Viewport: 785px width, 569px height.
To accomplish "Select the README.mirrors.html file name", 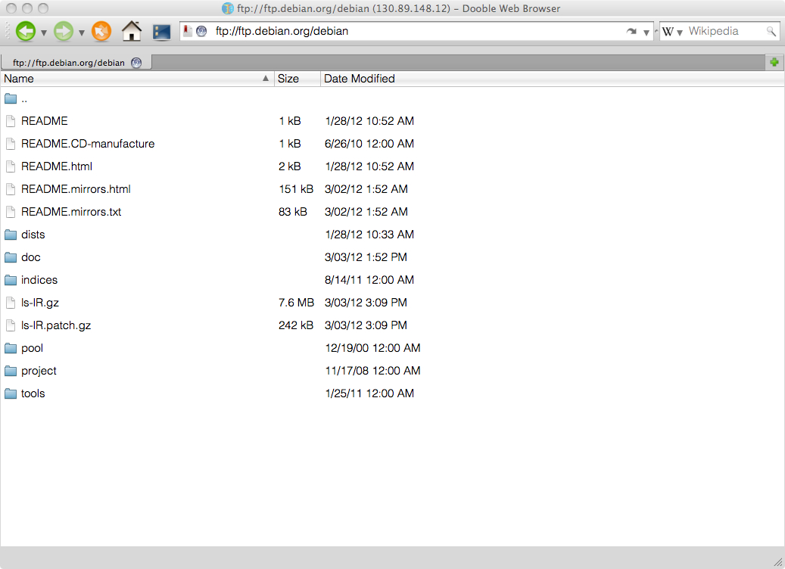I will [76, 189].
